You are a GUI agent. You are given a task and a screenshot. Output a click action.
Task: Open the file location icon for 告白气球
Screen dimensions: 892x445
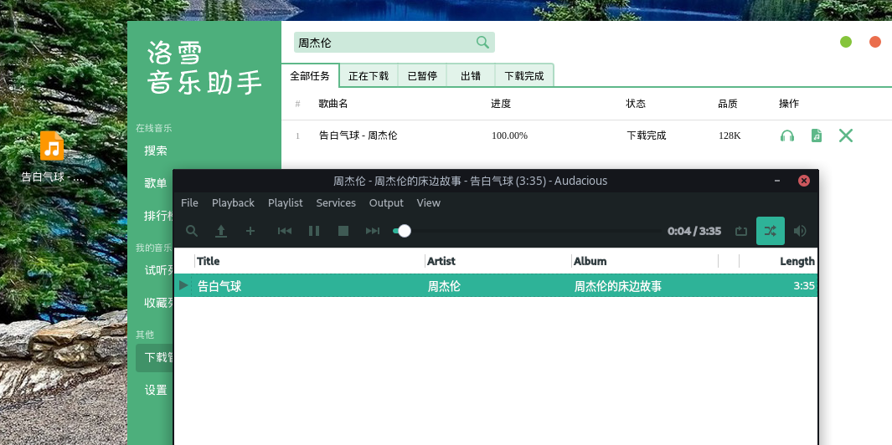[x=817, y=136]
